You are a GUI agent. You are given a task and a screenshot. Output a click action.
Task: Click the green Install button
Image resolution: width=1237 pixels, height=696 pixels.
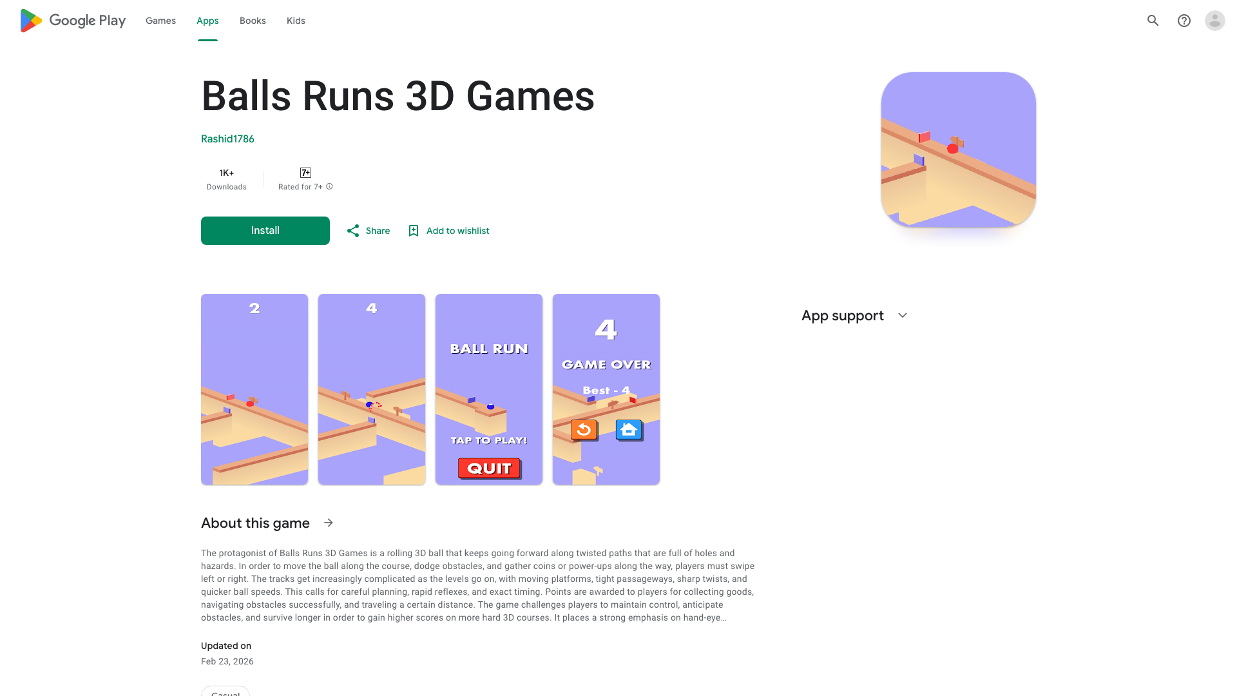coord(265,231)
